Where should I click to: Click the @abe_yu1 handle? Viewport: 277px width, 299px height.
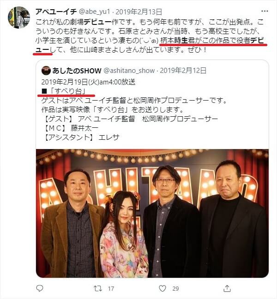[x=95, y=12]
